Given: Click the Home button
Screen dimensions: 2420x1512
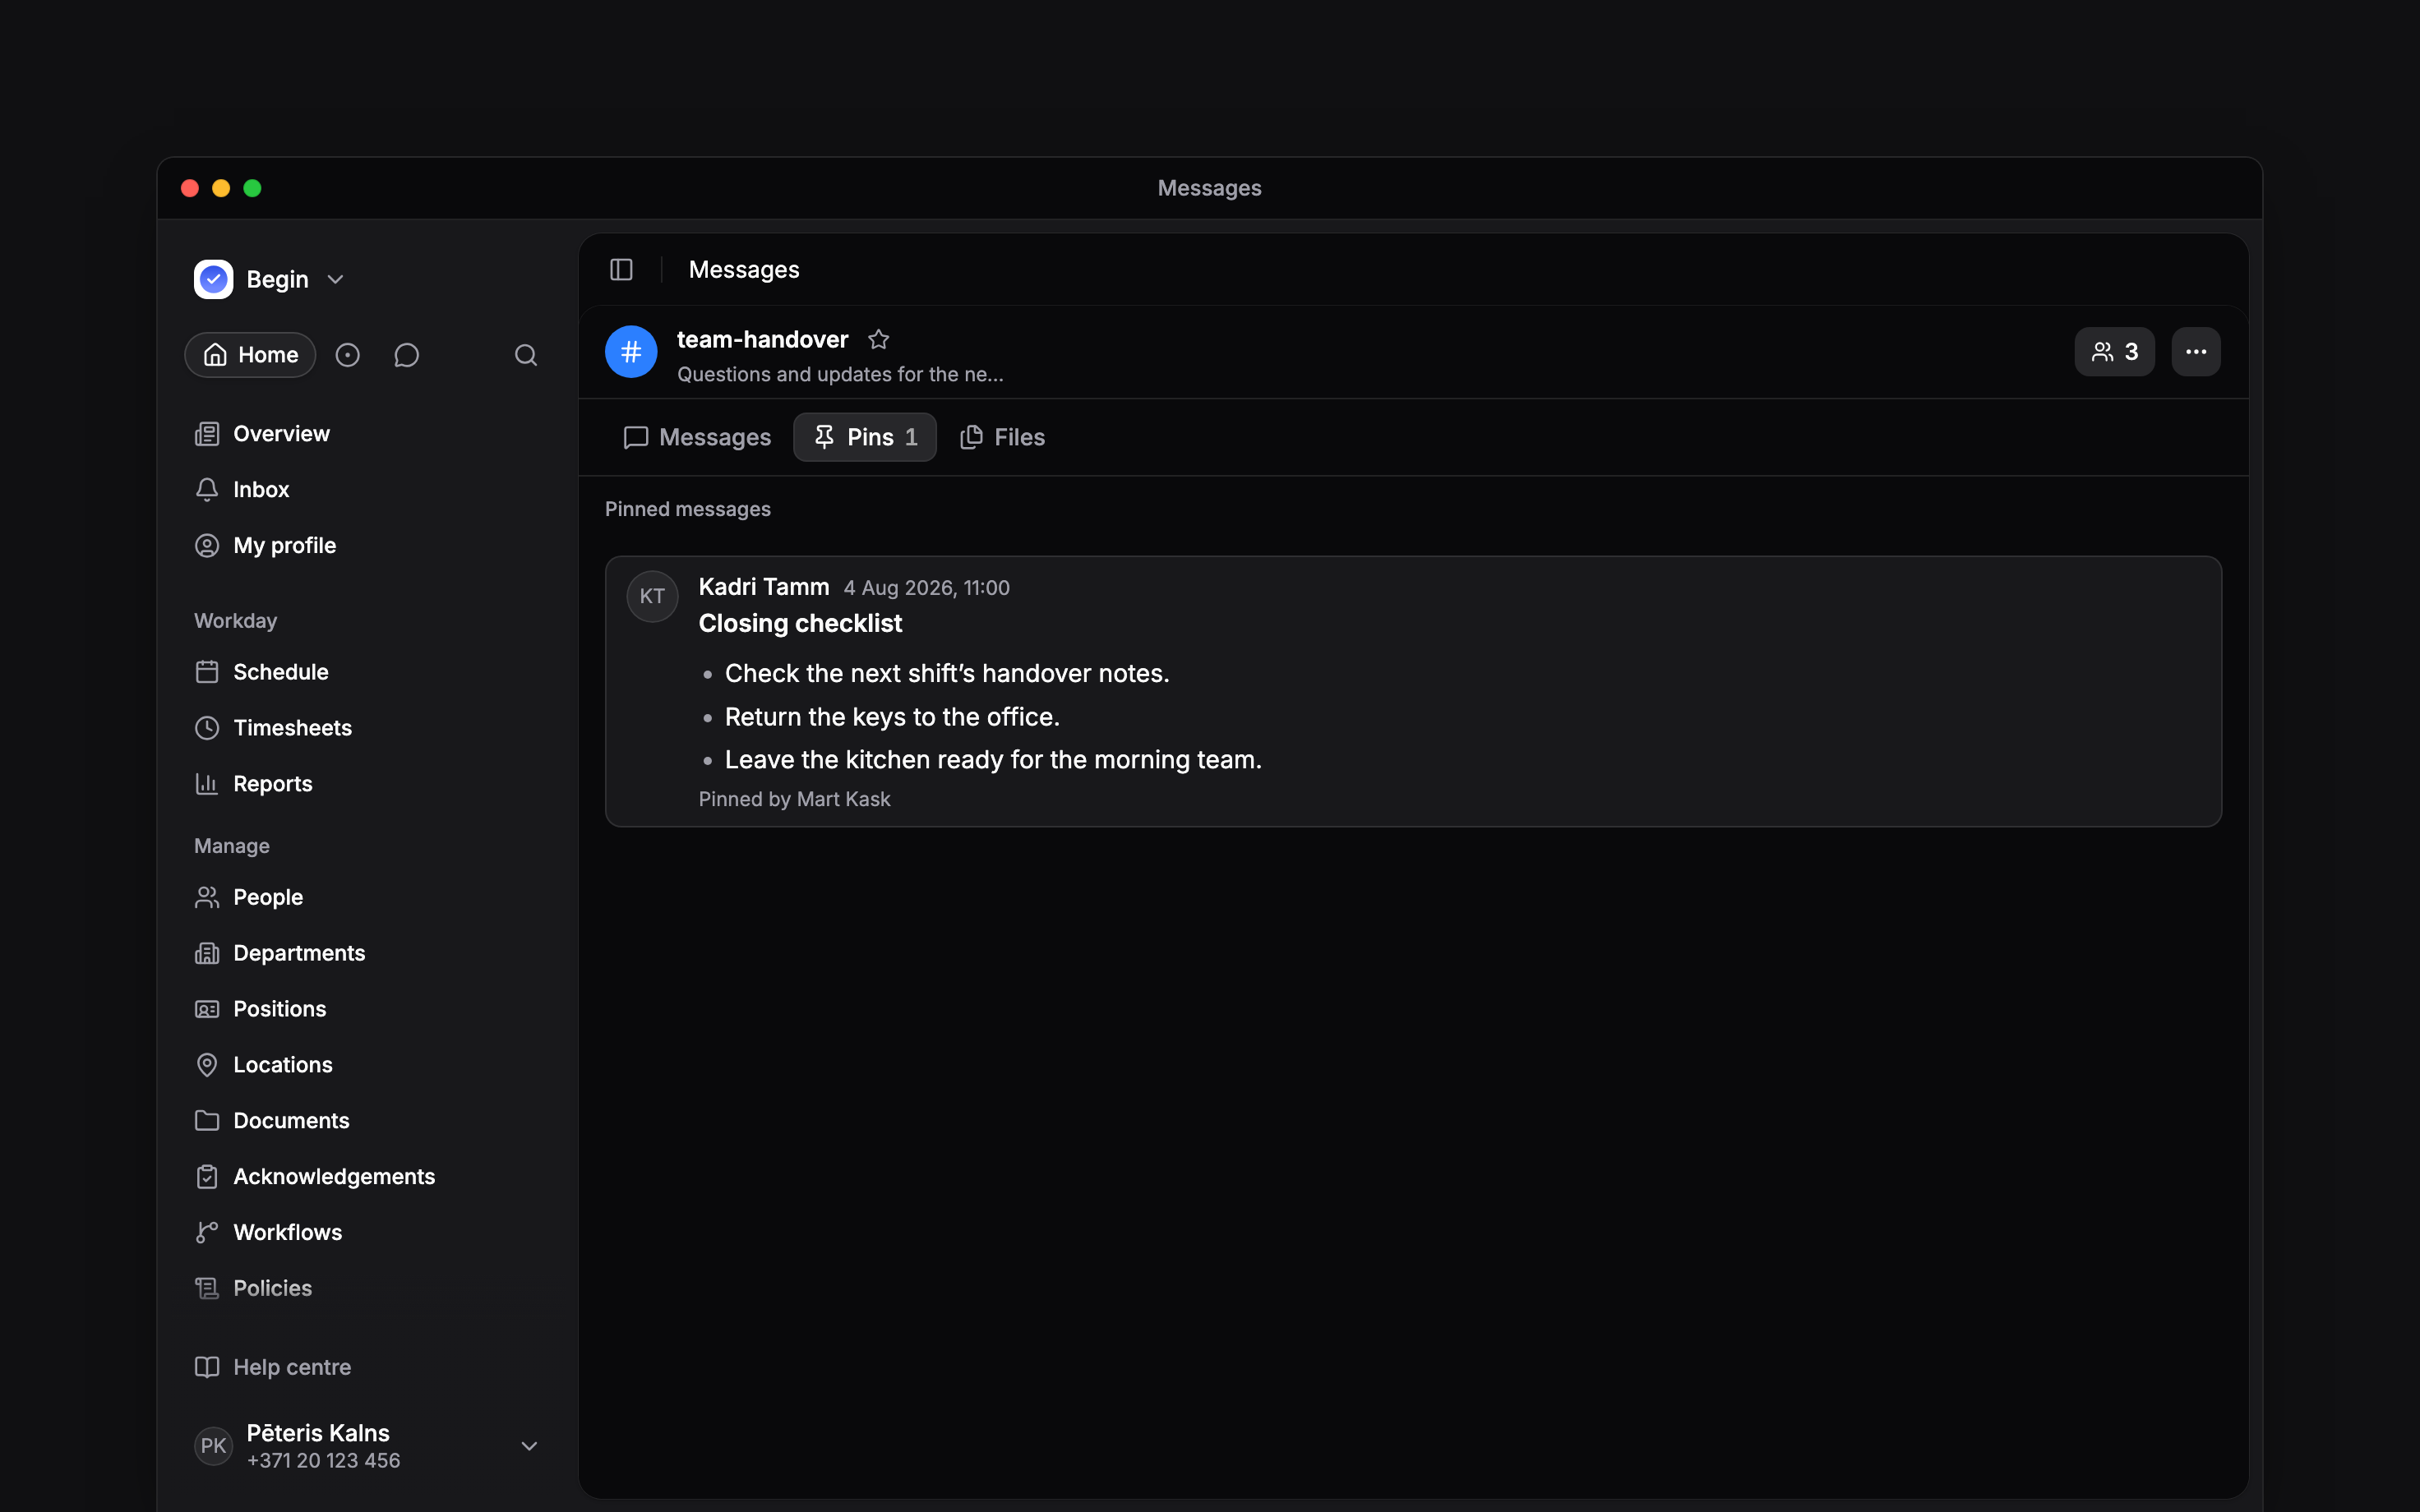Looking at the screenshot, I should click(x=250, y=355).
